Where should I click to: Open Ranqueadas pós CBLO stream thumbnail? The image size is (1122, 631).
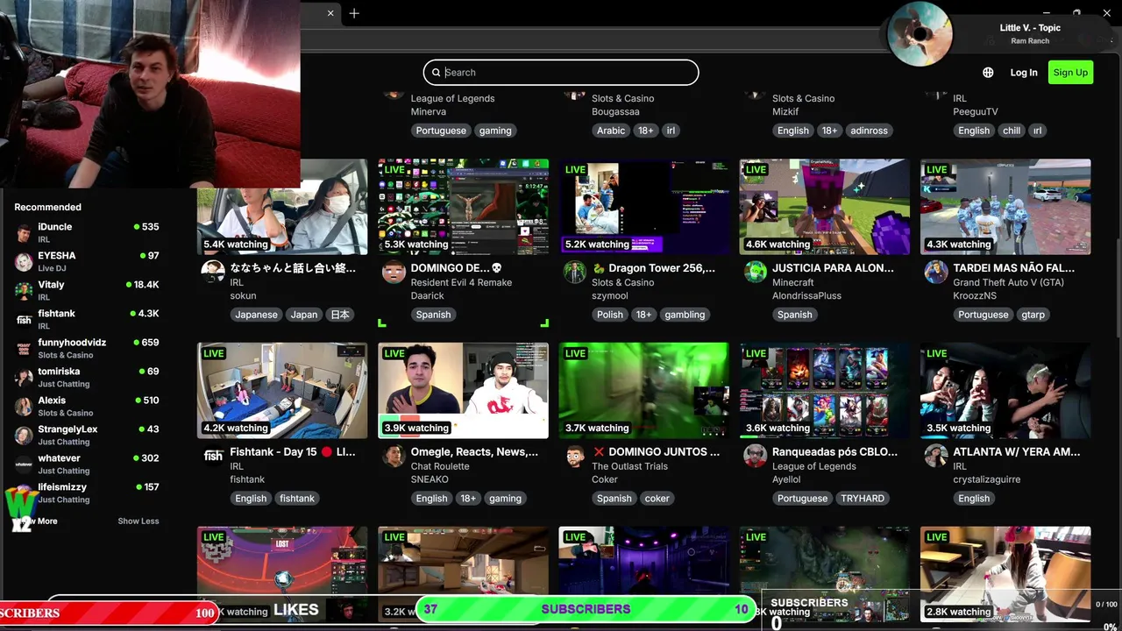[x=825, y=391]
